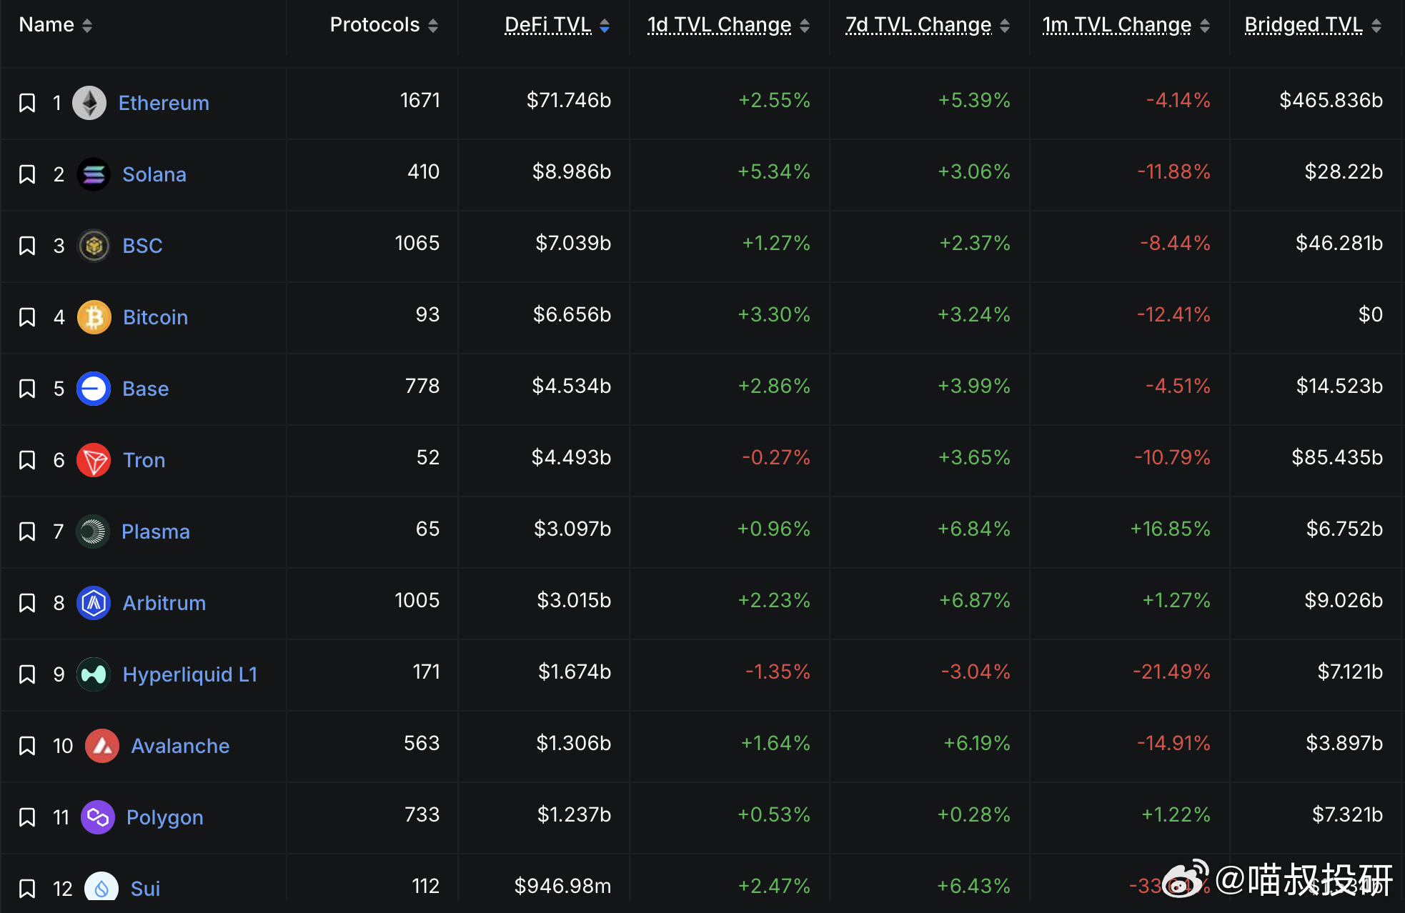Click the Polygon purple logo icon
Image resolution: width=1405 pixels, height=913 pixels.
pyautogui.click(x=98, y=817)
